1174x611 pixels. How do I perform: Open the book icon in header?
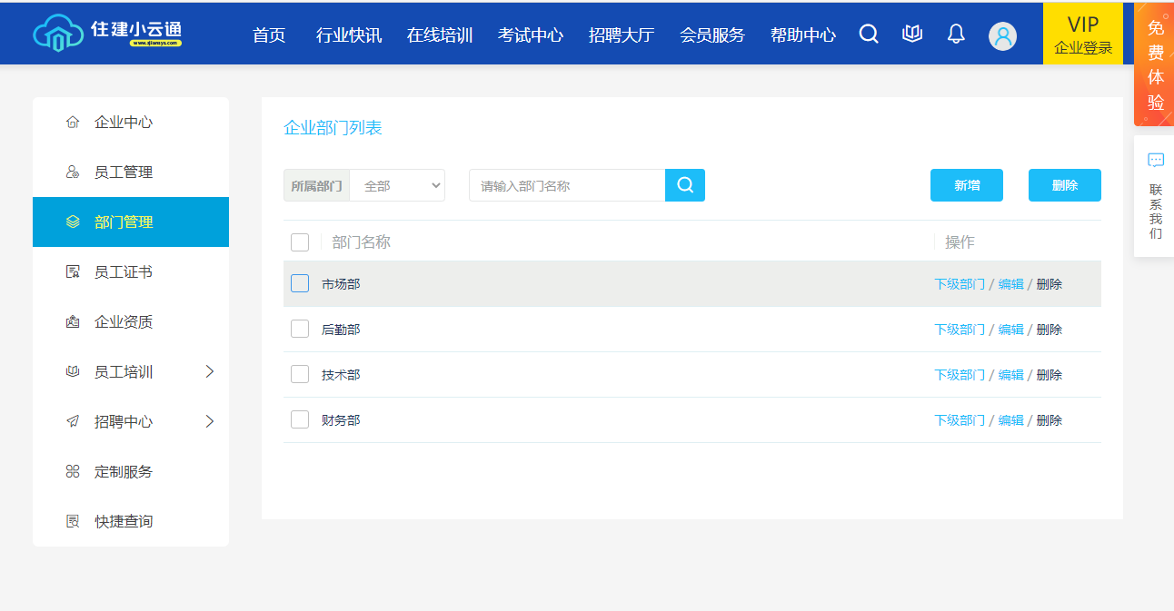pos(912,34)
